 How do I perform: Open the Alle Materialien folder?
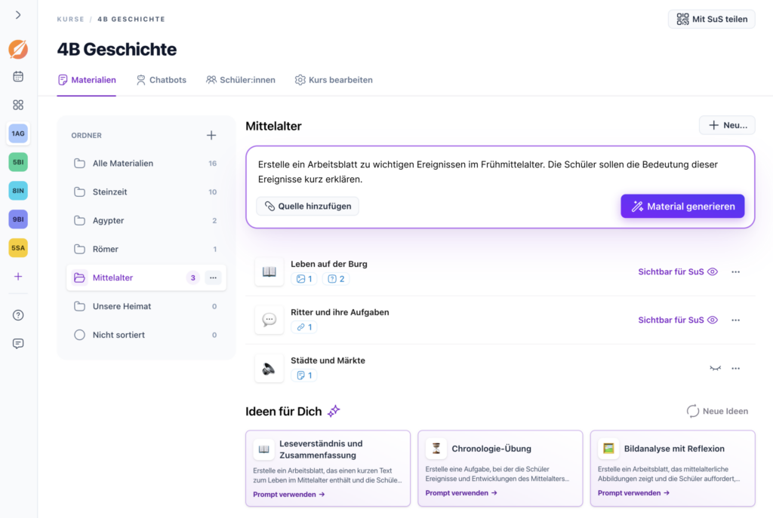click(x=146, y=164)
